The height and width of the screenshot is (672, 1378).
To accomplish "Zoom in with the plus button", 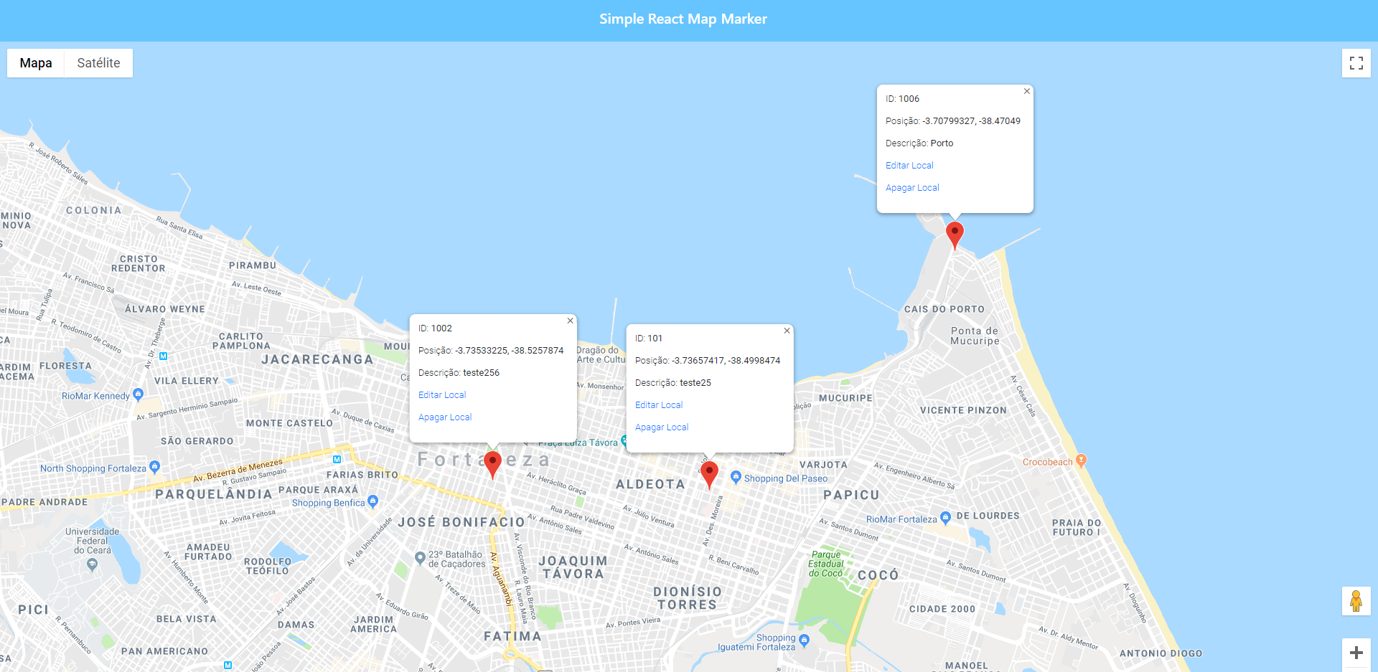I will pos(1356,653).
